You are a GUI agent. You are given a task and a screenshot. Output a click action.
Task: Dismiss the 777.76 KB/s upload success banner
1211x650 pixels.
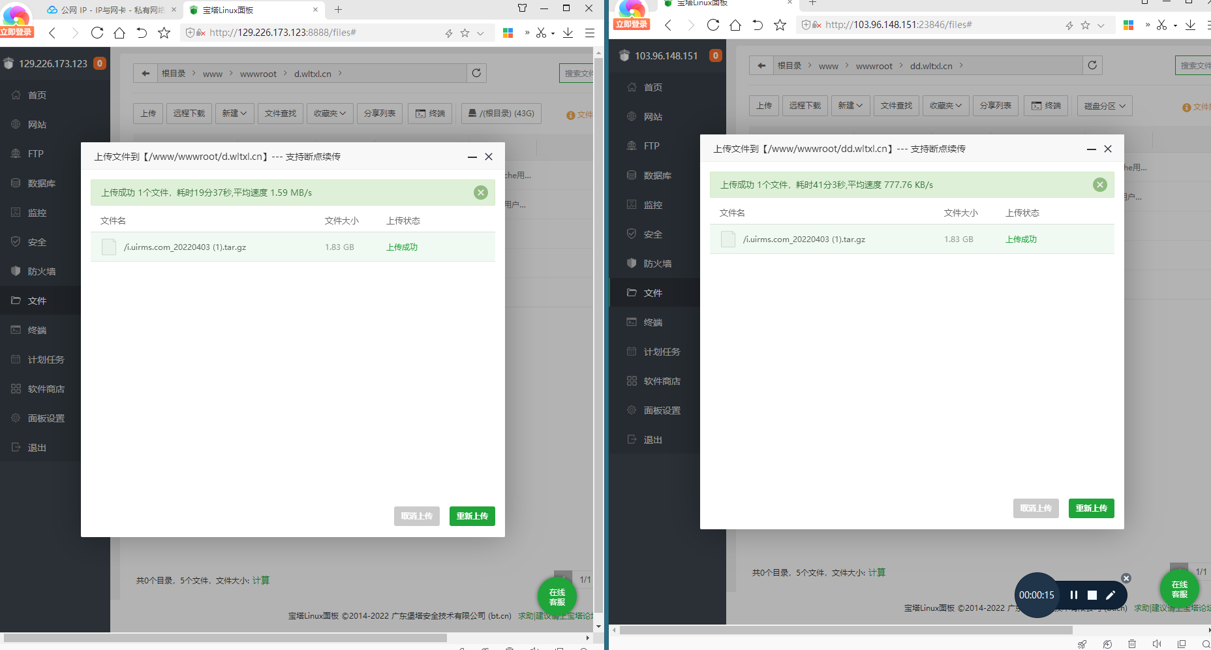(x=1100, y=185)
